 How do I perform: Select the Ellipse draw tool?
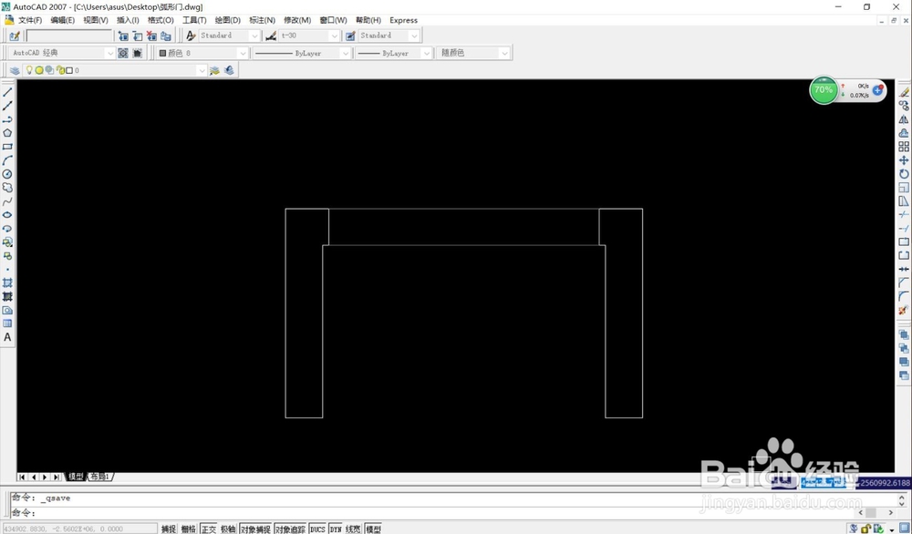tap(7, 215)
